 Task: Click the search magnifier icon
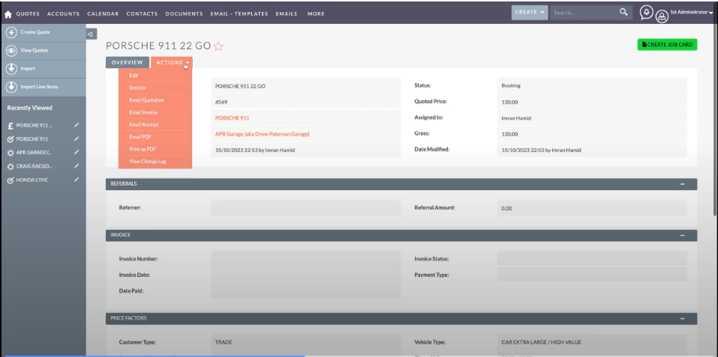623,13
